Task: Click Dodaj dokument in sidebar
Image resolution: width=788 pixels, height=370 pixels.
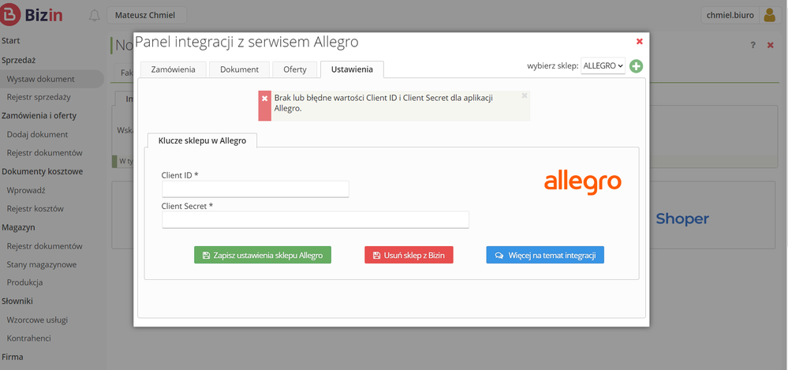Action: coord(37,135)
